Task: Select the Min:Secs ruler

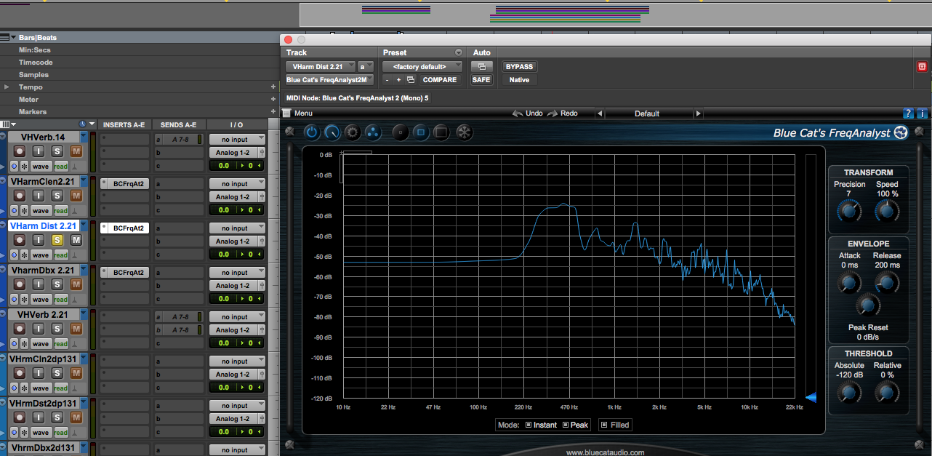Action: [34, 50]
